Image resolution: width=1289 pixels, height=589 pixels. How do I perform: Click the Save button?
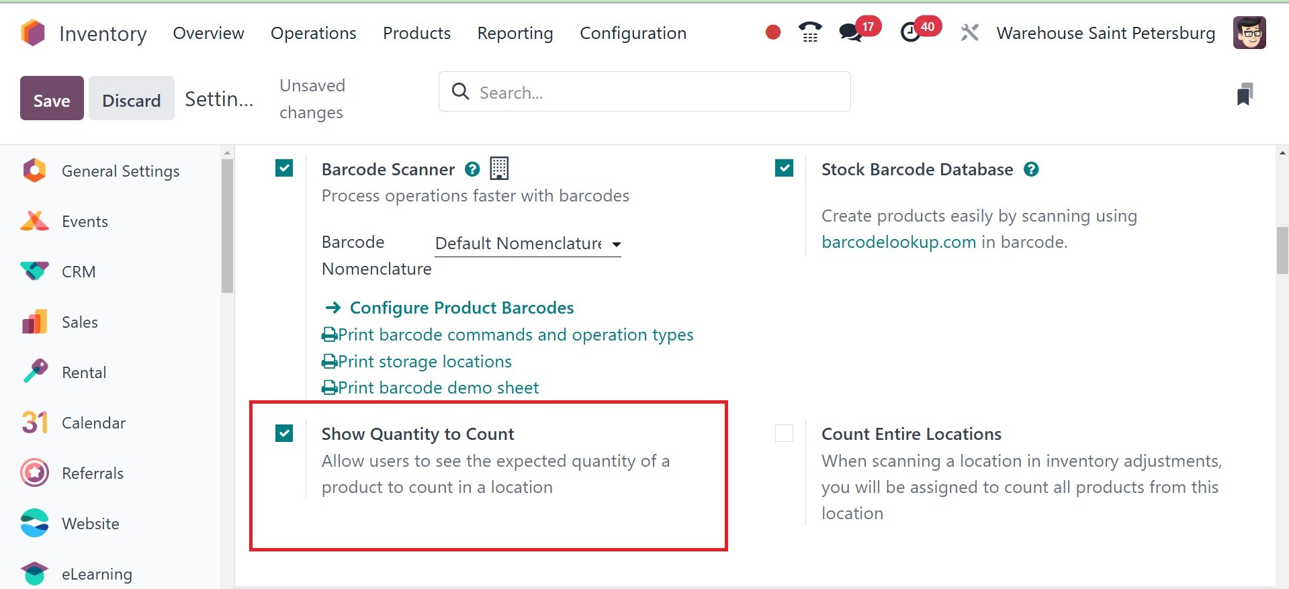[52, 99]
